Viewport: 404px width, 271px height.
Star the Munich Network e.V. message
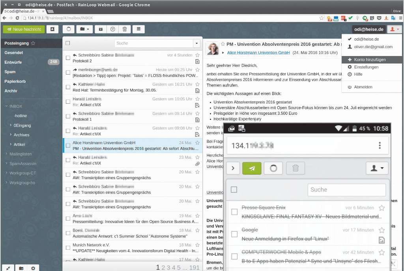[197, 245]
